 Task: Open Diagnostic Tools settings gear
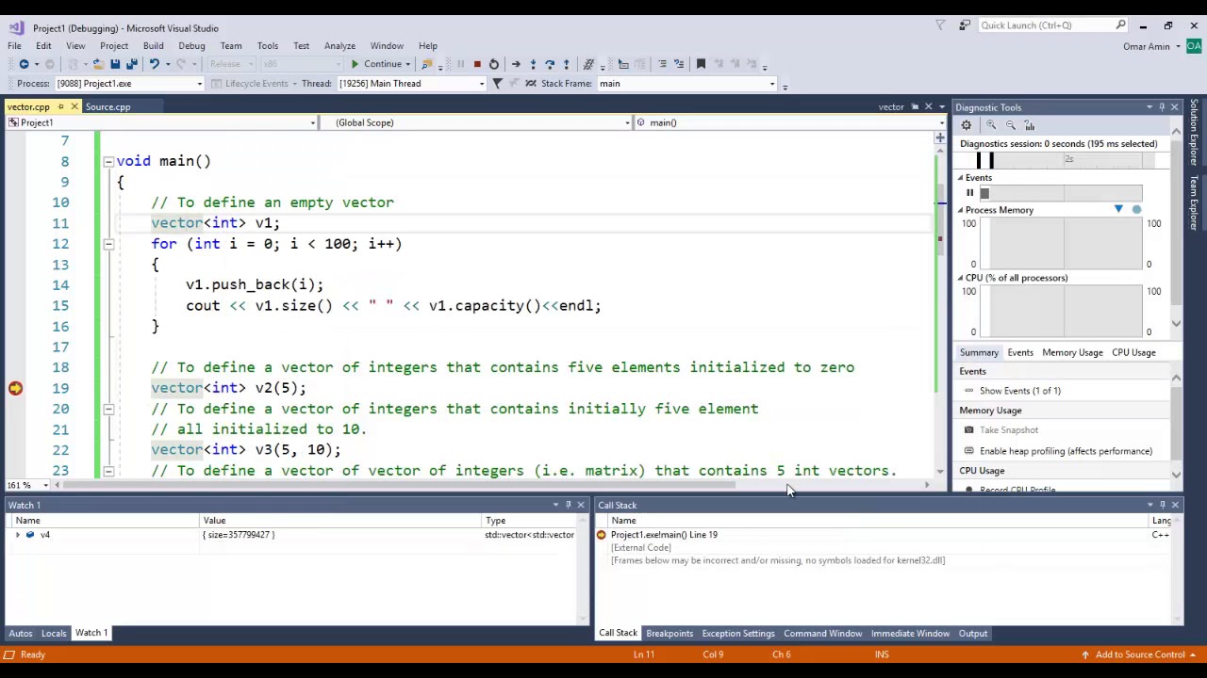click(967, 125)
